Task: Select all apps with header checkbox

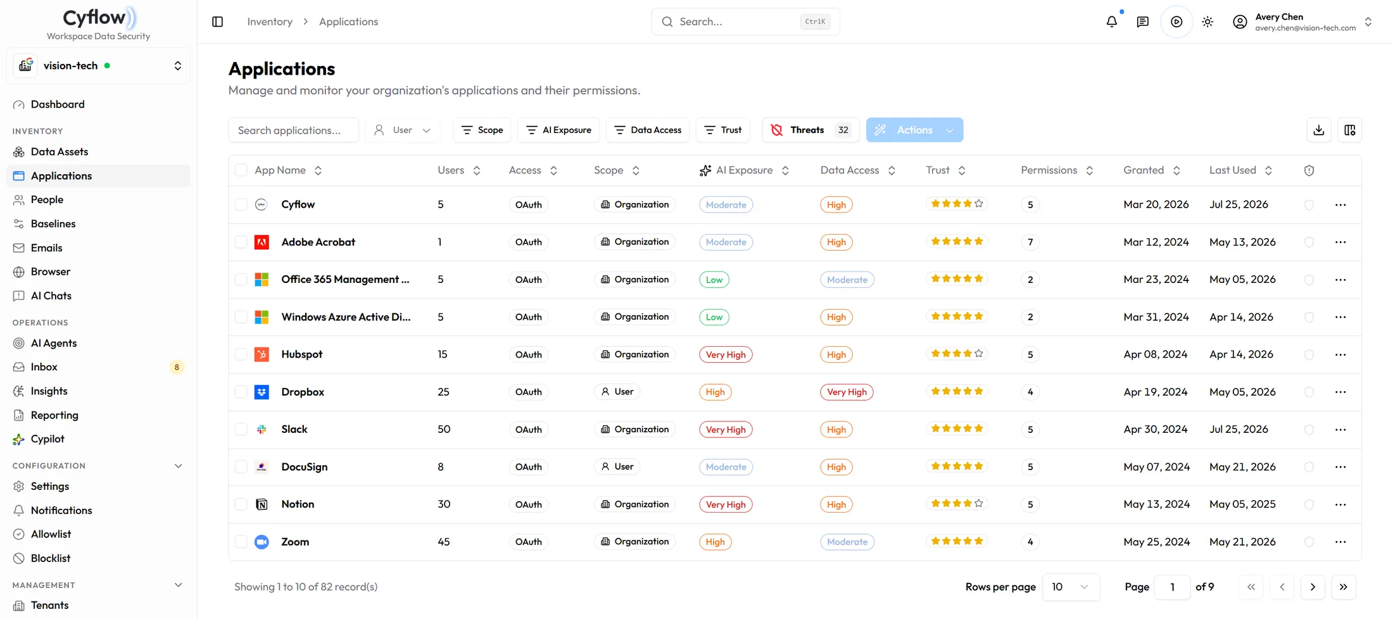Action: coord(241,170)
